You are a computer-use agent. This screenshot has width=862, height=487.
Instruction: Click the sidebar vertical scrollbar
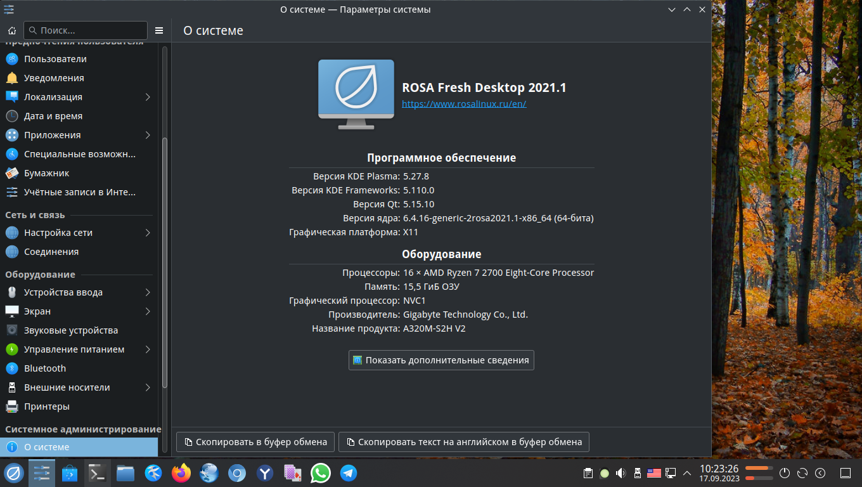click(x=165, y=254)
